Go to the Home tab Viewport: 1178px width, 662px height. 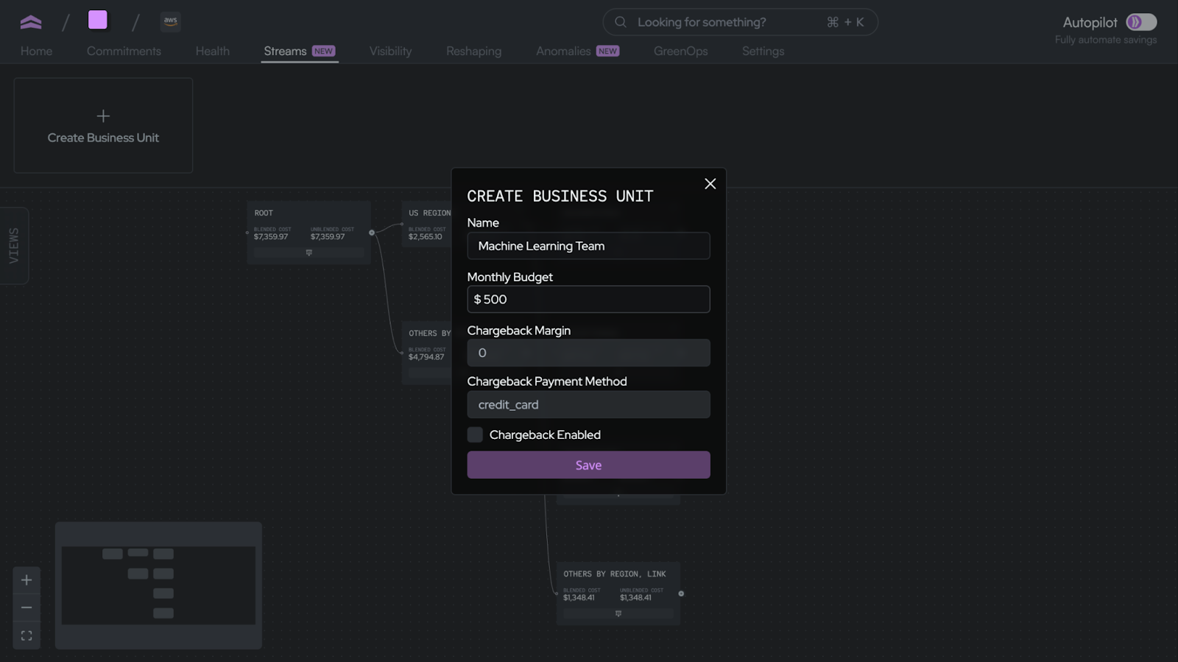tap(36, 51)
